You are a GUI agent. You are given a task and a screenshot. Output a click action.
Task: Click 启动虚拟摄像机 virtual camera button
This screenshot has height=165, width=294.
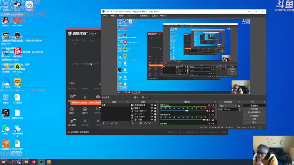[x=254, y=112]
